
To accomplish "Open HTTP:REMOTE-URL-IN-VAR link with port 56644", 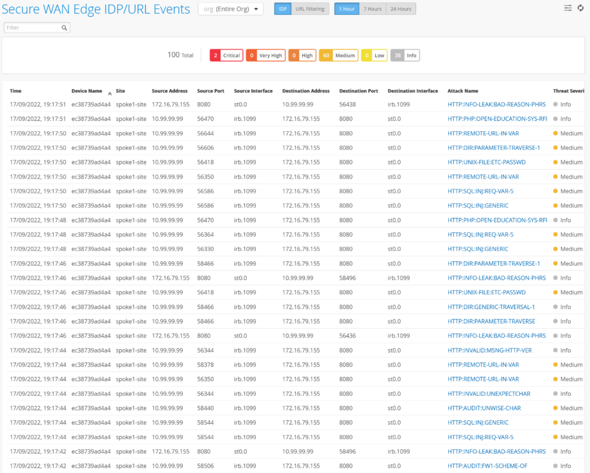I will click(483, 133).
